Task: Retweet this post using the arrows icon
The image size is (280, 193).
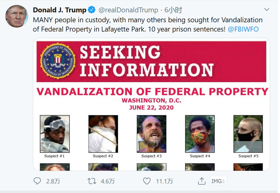Action: pos(92,181)
